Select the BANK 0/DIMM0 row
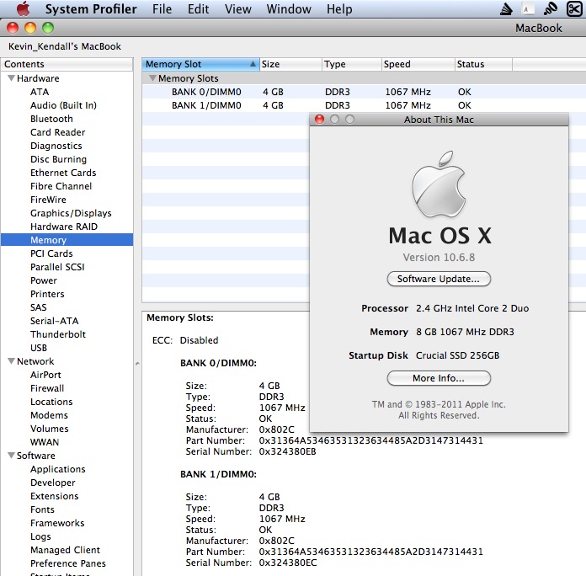Viewport: 586px width, 576px height. [364, 92]
